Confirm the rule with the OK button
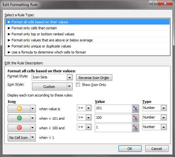This screenshot has height=157, width=175. pyautogui.click(x=130, y=148)
